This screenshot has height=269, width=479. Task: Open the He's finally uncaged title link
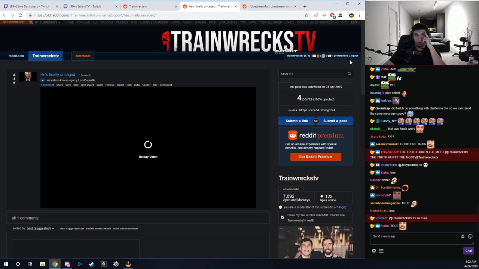tap(58, 75)
